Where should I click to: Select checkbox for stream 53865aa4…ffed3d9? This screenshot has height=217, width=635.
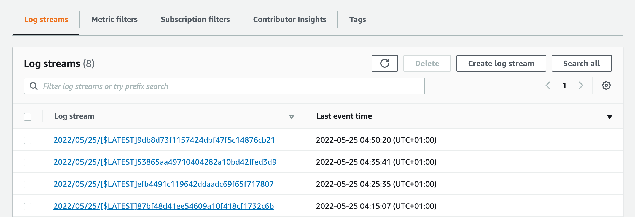tap(28, 162)
